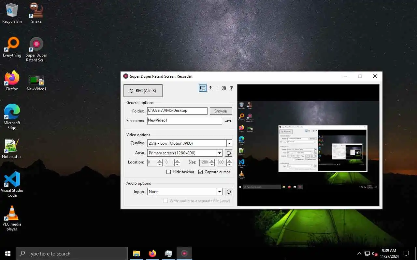Select the Notepad++ desktop shortcut
The image size is (417, 260).
tap(12, 149)
